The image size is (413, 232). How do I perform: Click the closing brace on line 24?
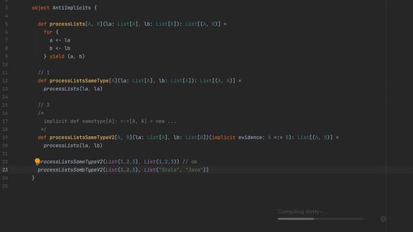coord(33,178)
